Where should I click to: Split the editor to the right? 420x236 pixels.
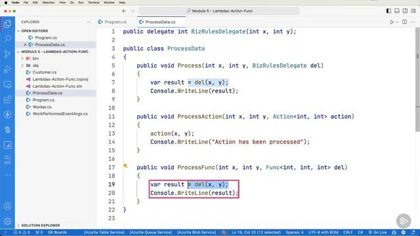coord(405,22)
